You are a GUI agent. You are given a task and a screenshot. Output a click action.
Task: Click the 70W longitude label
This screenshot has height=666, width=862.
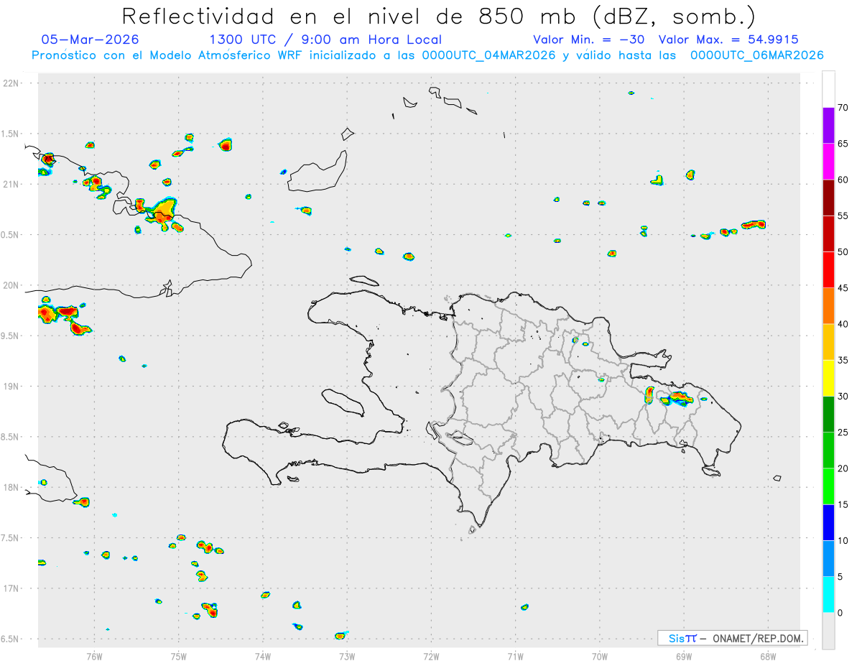tap(600, 656)
